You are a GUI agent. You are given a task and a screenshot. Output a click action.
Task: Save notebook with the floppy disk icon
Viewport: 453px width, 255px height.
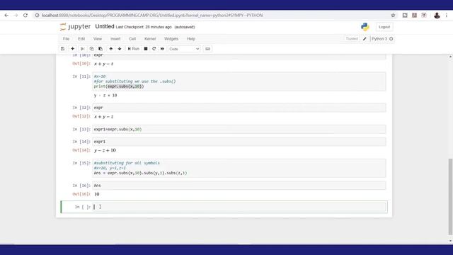tap(63, 49)
